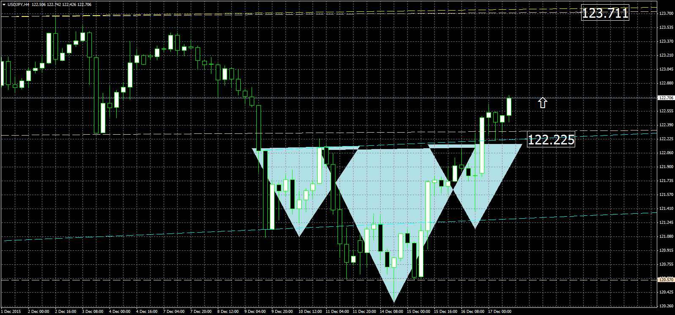Click the USDJPY,H4 chart title text
The width and height of the screenshot is (675, 315).
(19, 4)
